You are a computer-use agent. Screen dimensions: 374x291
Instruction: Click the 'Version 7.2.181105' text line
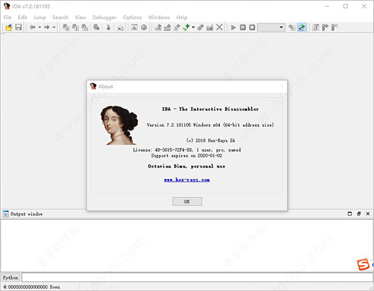click(x=210, y=125)
